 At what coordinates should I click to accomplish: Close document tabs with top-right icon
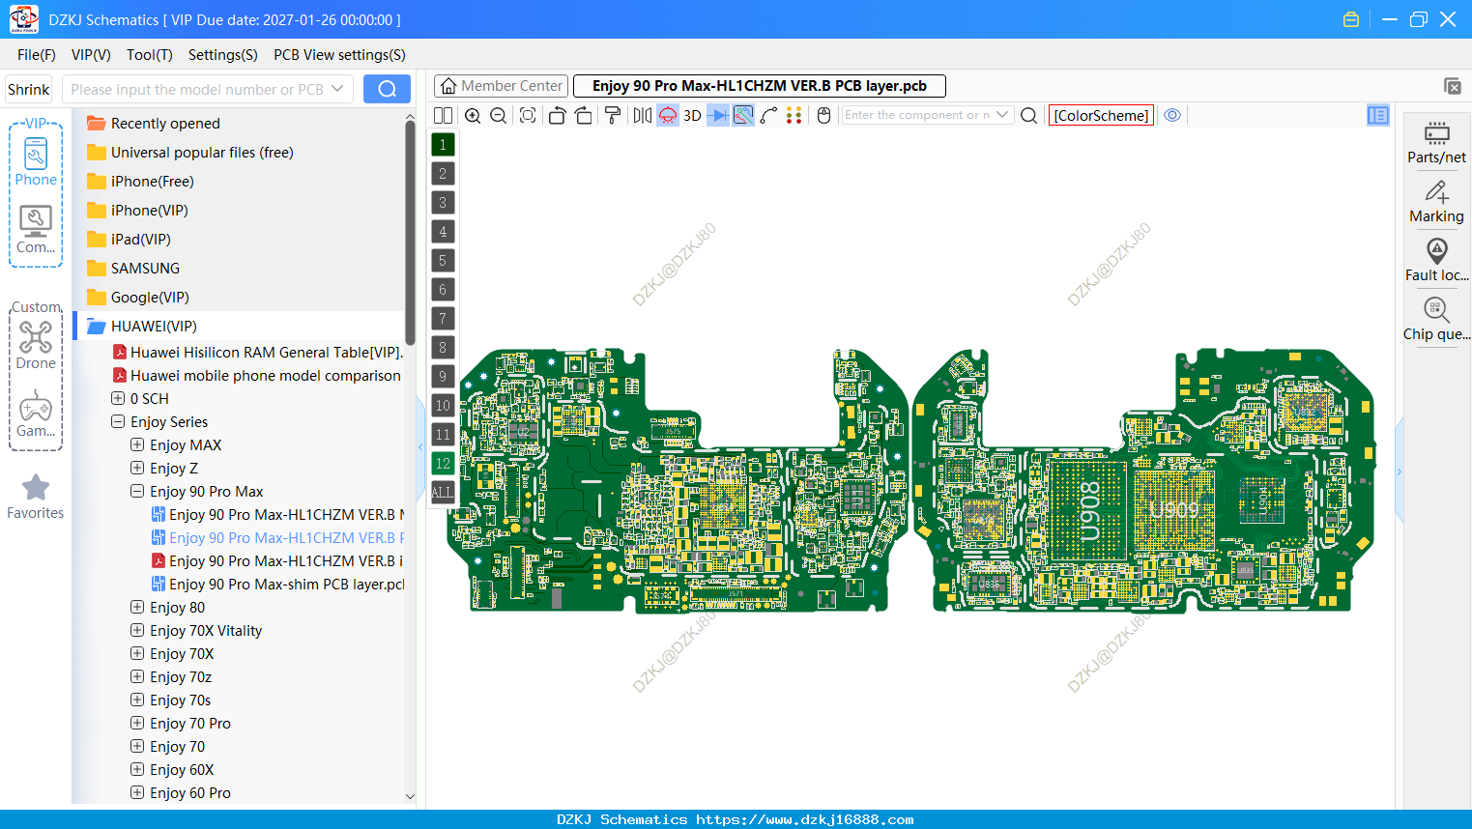click(1453, 86)
